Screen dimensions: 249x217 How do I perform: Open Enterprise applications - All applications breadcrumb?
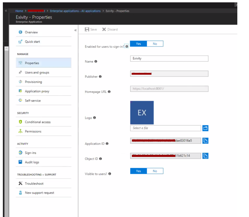[x=75, y=11]
